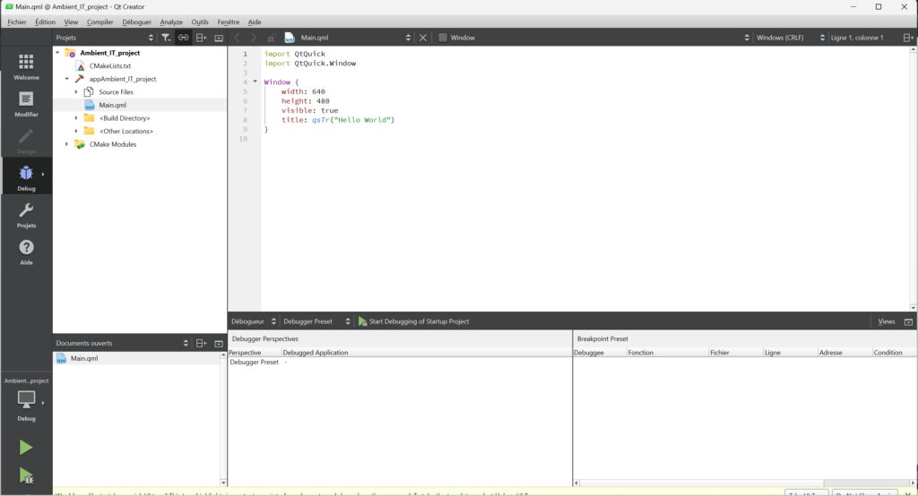Click the Adresse column header
Screen dimensions: 918x496
tap(844, 353)
